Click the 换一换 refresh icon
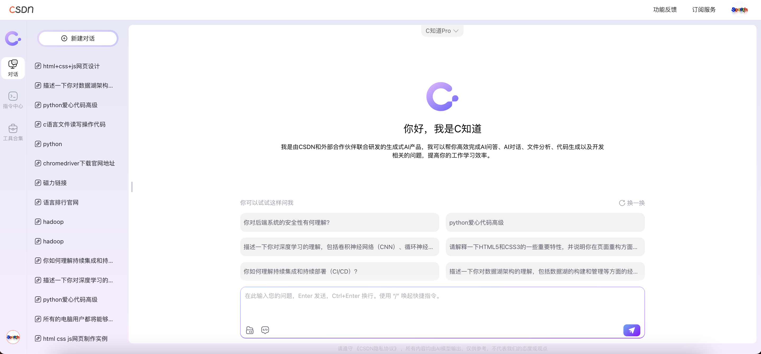The height and width of the screenshot is (354, 761). click(x=622, y=203)
